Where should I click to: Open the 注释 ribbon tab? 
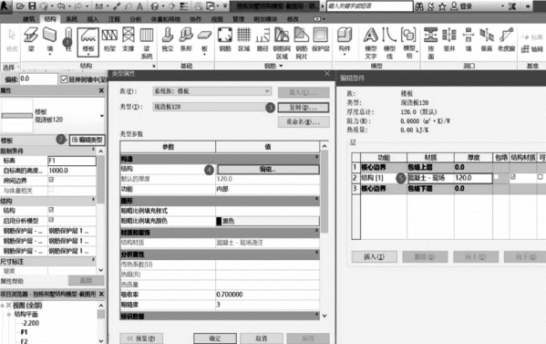click(114, 19)
